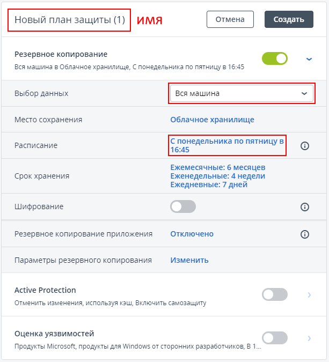Click the schedule link С понедельника по пятницу
The image size is (329, 362).
[226, 145]
